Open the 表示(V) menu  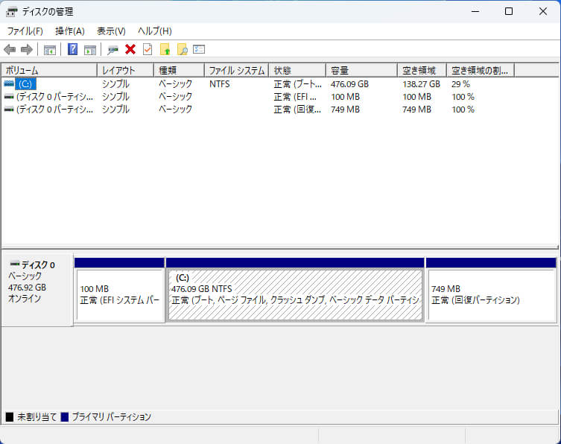[x=111, y=31]
